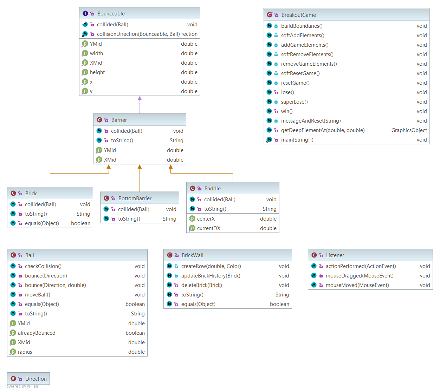Click the enum icon beside Direction
The width and height of the screenshot is (440, 392).
point(13,379)
